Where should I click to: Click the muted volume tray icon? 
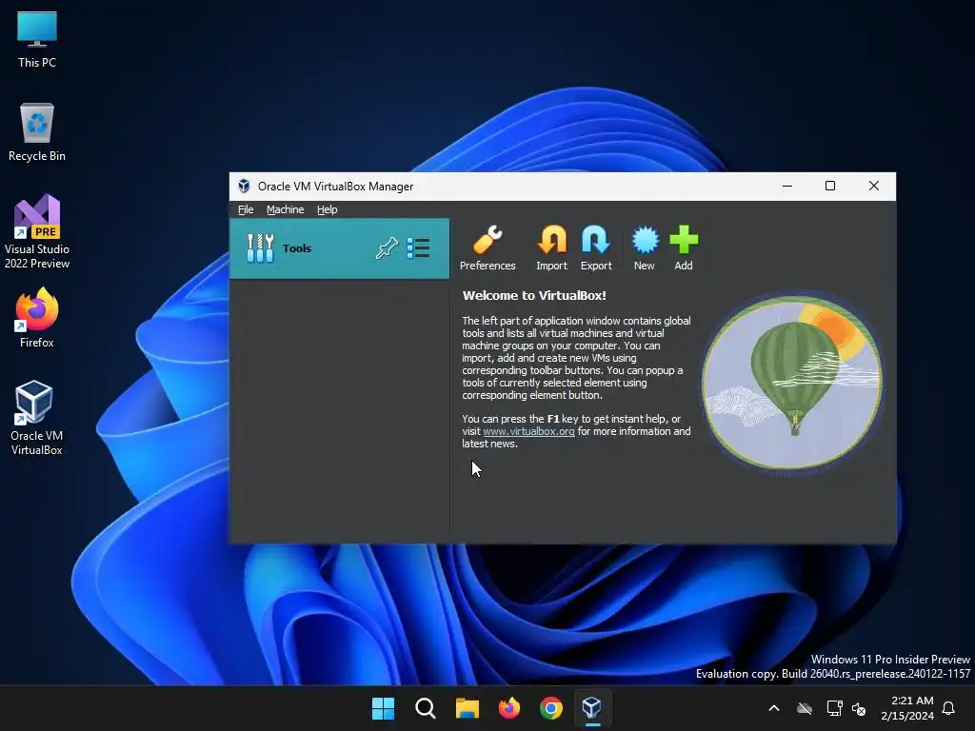pos(859,708)
